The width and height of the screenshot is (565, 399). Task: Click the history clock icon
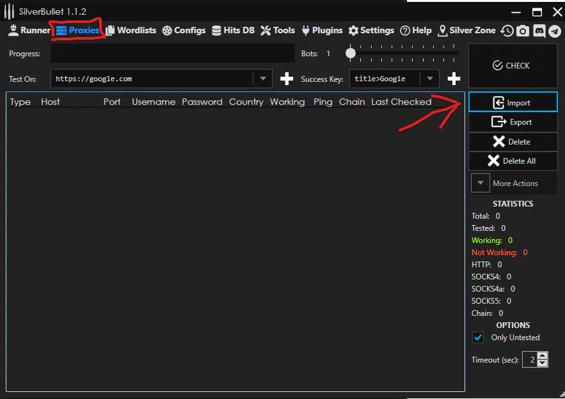click(x=507, y=31)
